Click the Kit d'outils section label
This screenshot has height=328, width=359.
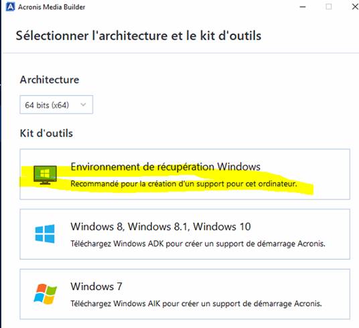[x=46, y=133]
